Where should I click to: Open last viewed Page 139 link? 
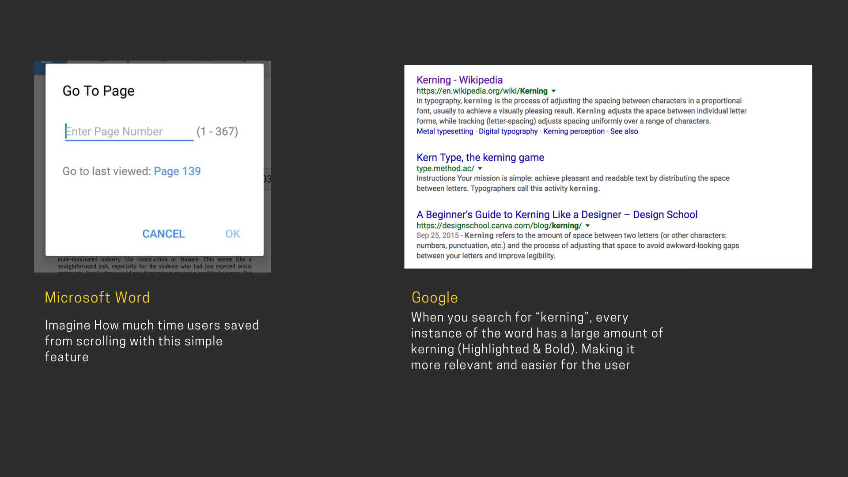point(177,171)
